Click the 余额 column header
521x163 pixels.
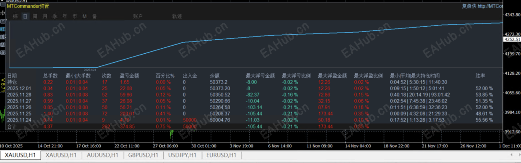click(215, 76)
